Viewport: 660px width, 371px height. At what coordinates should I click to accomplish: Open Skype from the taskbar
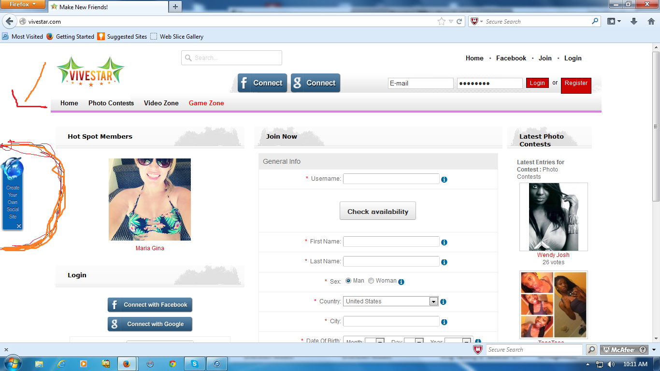pos(194,364)
